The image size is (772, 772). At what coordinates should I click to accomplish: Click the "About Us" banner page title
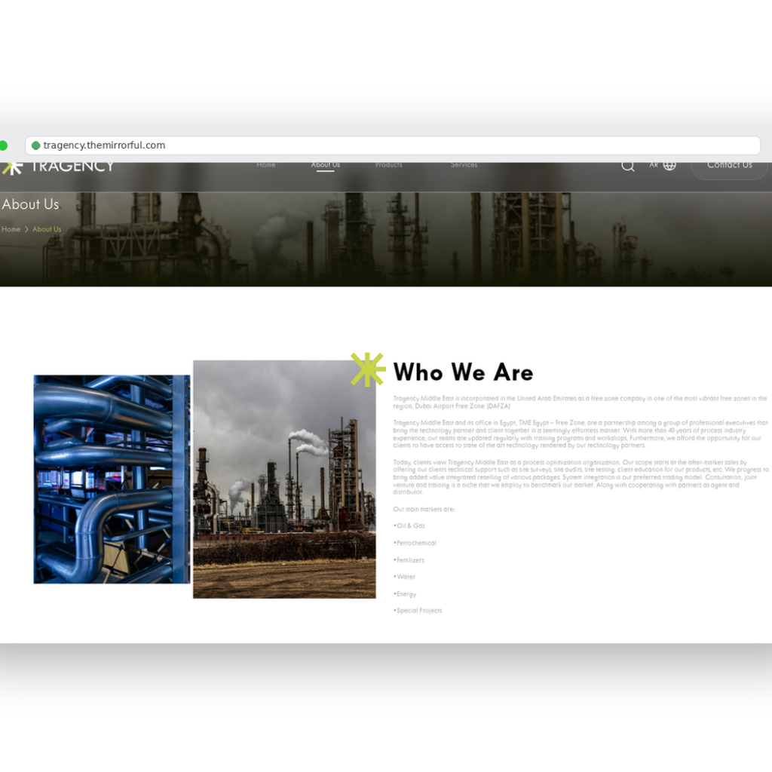pyautogui.click(x=30, y=204)
